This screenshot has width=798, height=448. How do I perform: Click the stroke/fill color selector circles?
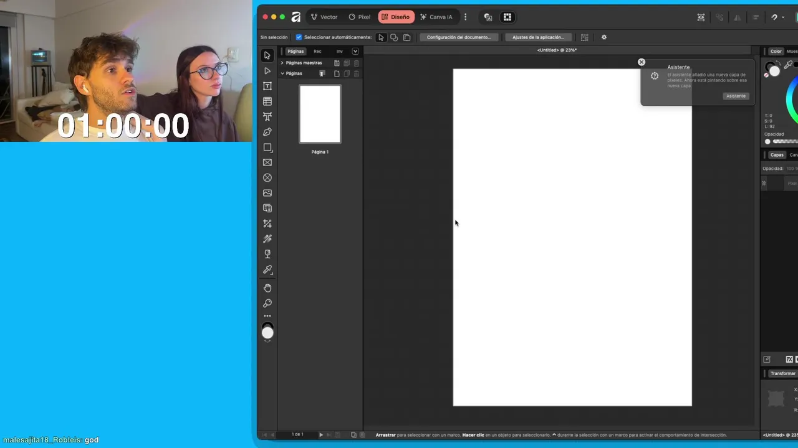point(773,69)
